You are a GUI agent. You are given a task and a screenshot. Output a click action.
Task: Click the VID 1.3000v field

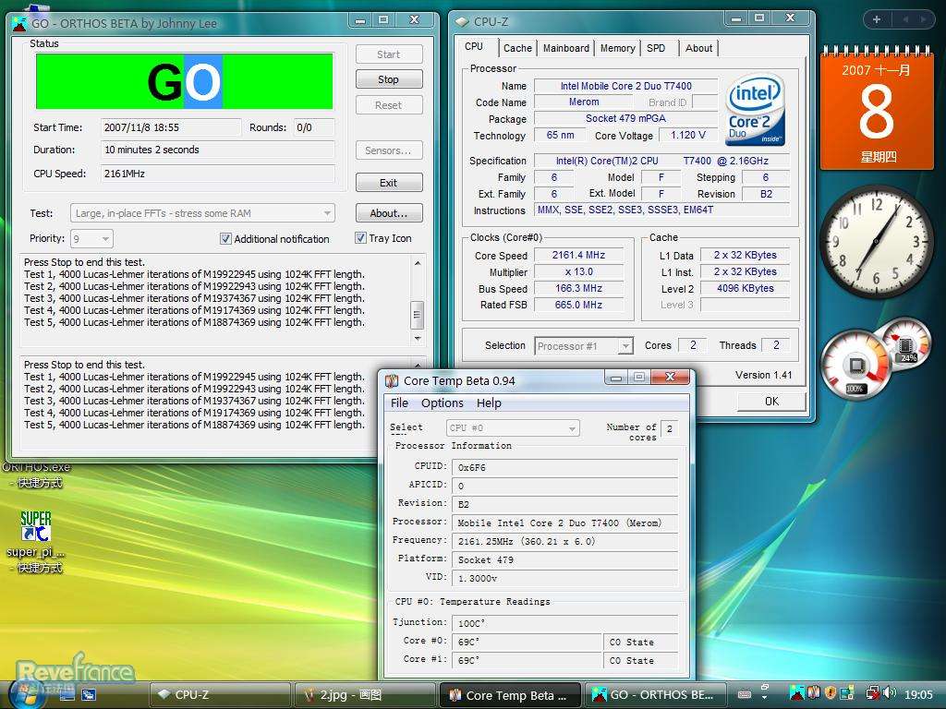click(x=565, y=578)
